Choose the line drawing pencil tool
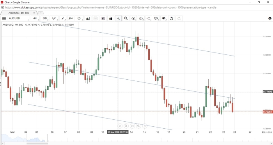273x145 pixels. pos(63,18)
